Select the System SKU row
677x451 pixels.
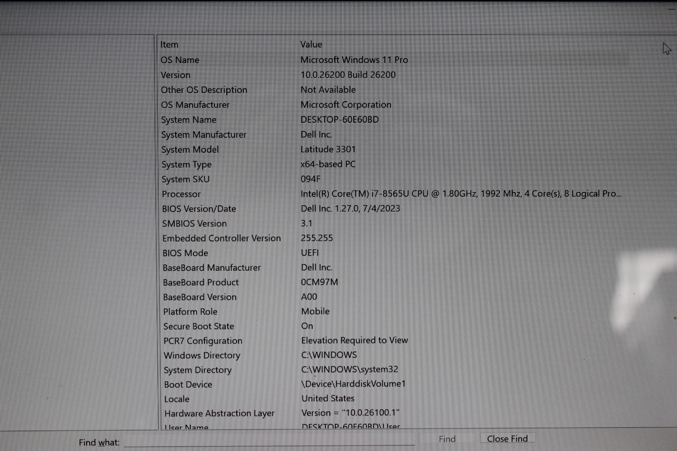coord(185,179)
